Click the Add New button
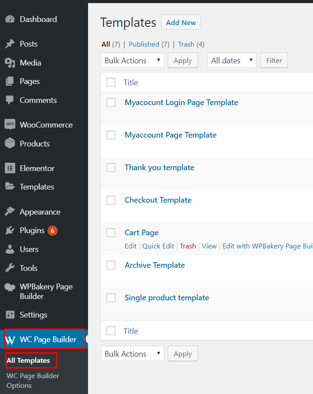 pyautogui.click(x=181, y=22)
